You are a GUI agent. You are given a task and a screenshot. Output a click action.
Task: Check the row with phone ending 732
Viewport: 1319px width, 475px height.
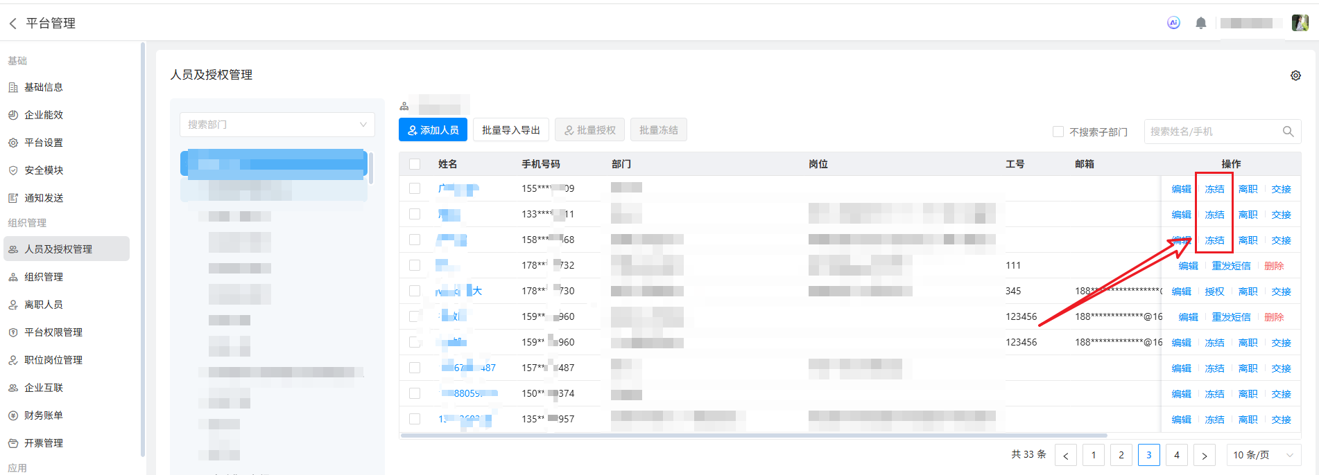415,265
